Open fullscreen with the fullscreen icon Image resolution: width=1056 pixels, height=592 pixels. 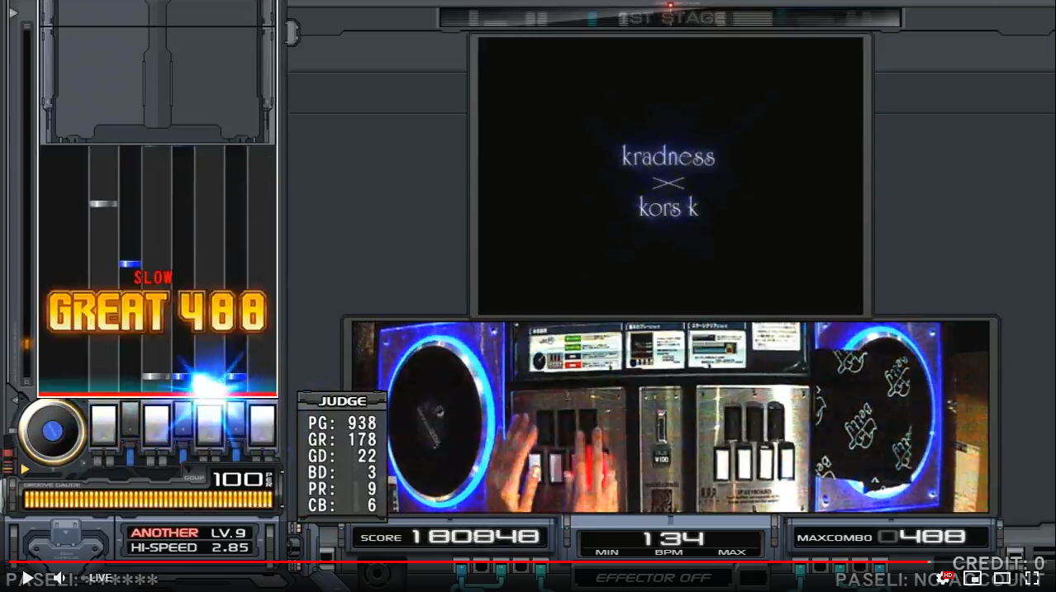[x=1032, y=578]
